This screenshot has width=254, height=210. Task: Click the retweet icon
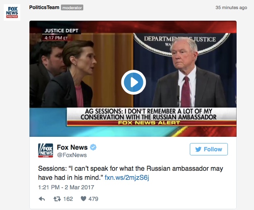pos(57,199)
